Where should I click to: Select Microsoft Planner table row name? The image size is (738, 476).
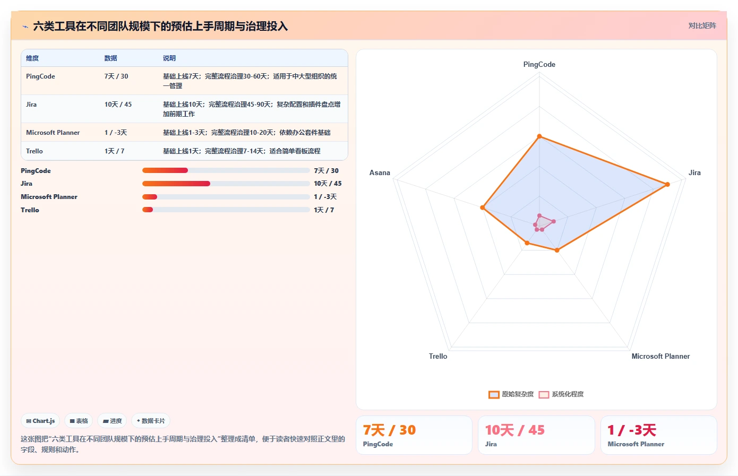(x=53, y=133)
